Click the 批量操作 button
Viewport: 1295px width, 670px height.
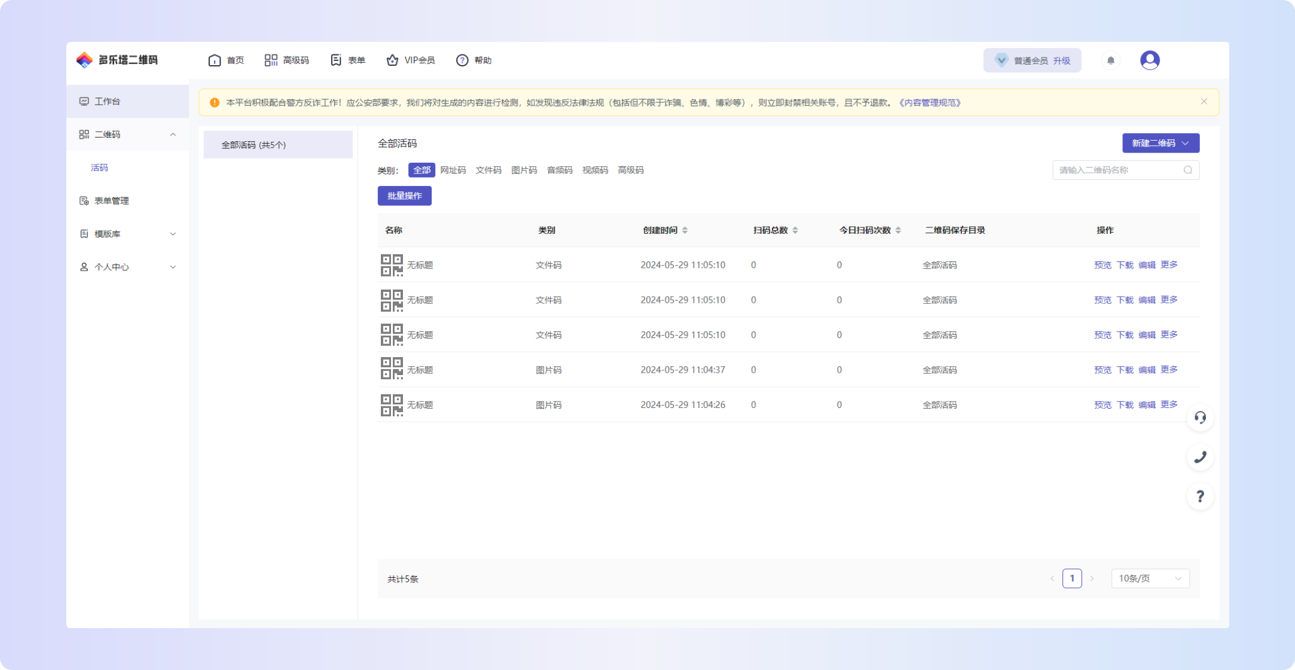click(x=404, y=196)
